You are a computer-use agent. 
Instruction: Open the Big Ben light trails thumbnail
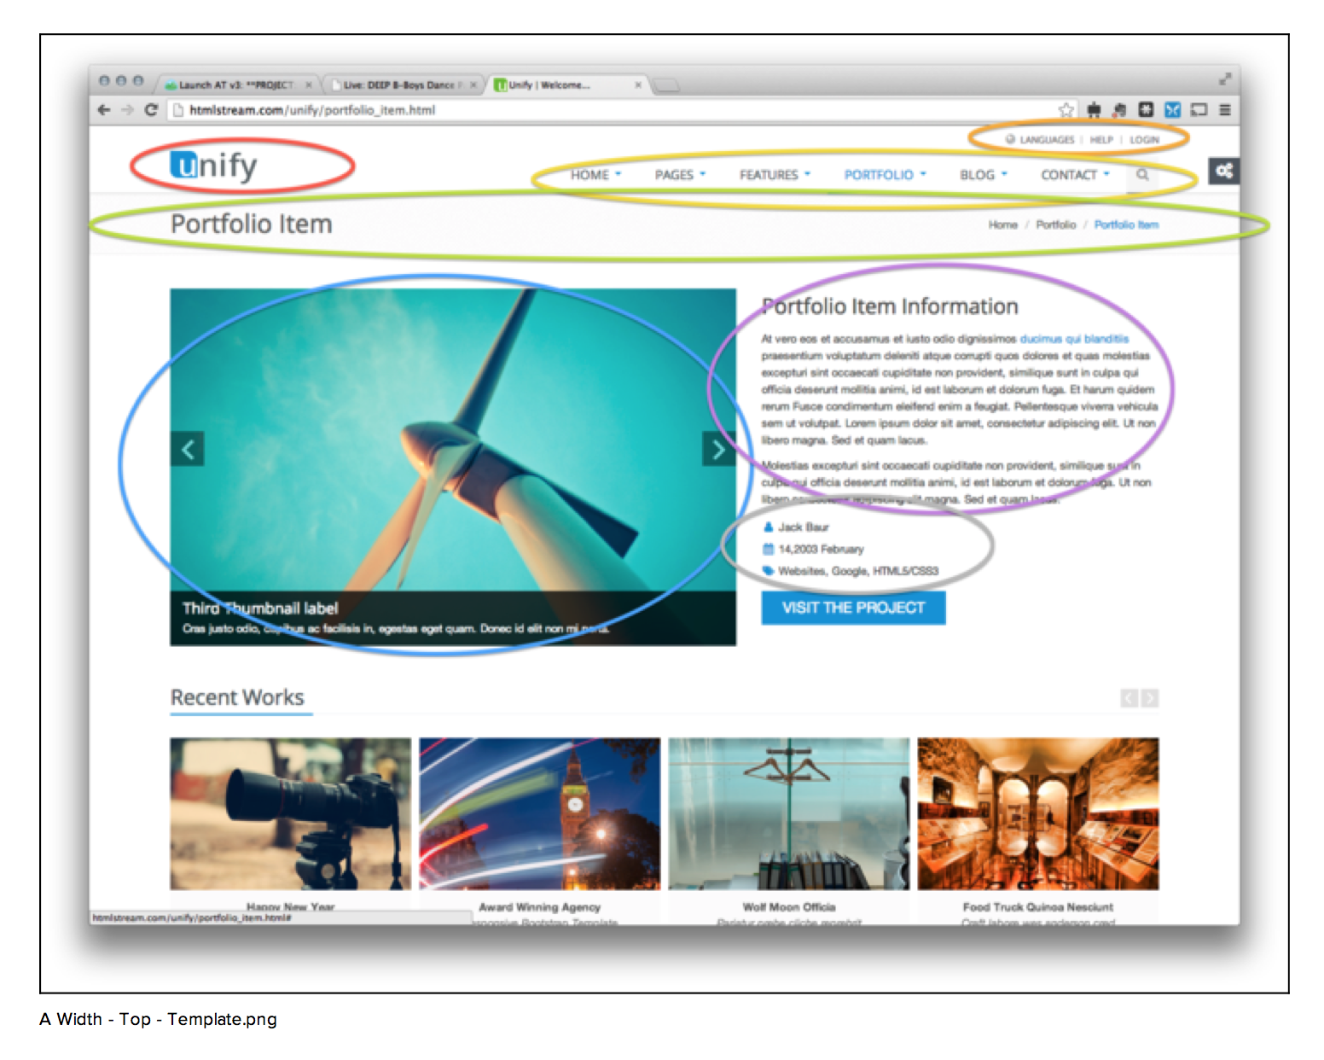(x=539, y=814)
